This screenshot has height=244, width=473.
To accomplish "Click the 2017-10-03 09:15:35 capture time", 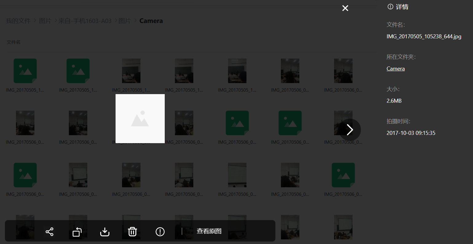I will pyautogui.click(x=411, y=133).
